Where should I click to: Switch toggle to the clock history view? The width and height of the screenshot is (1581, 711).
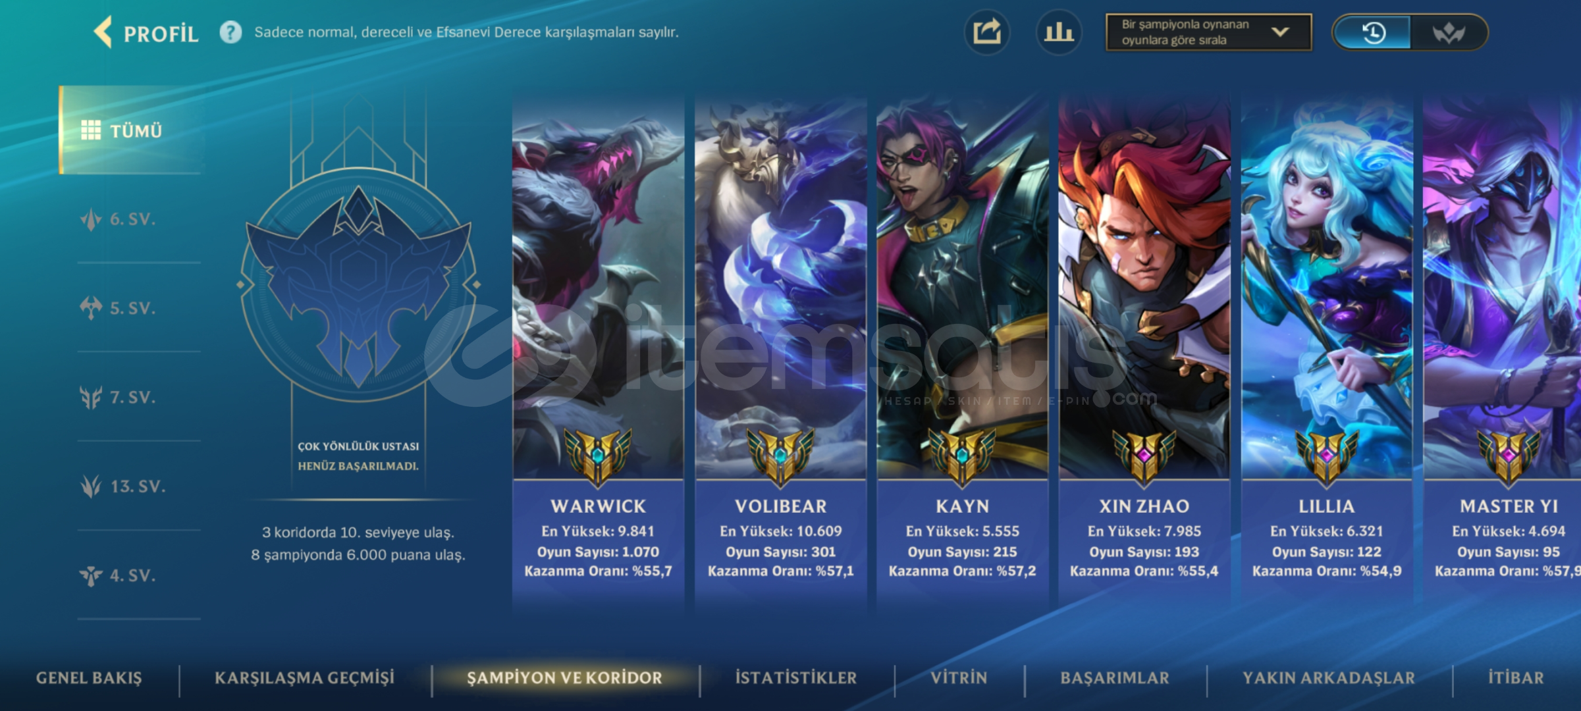[x=1372, y=32]
